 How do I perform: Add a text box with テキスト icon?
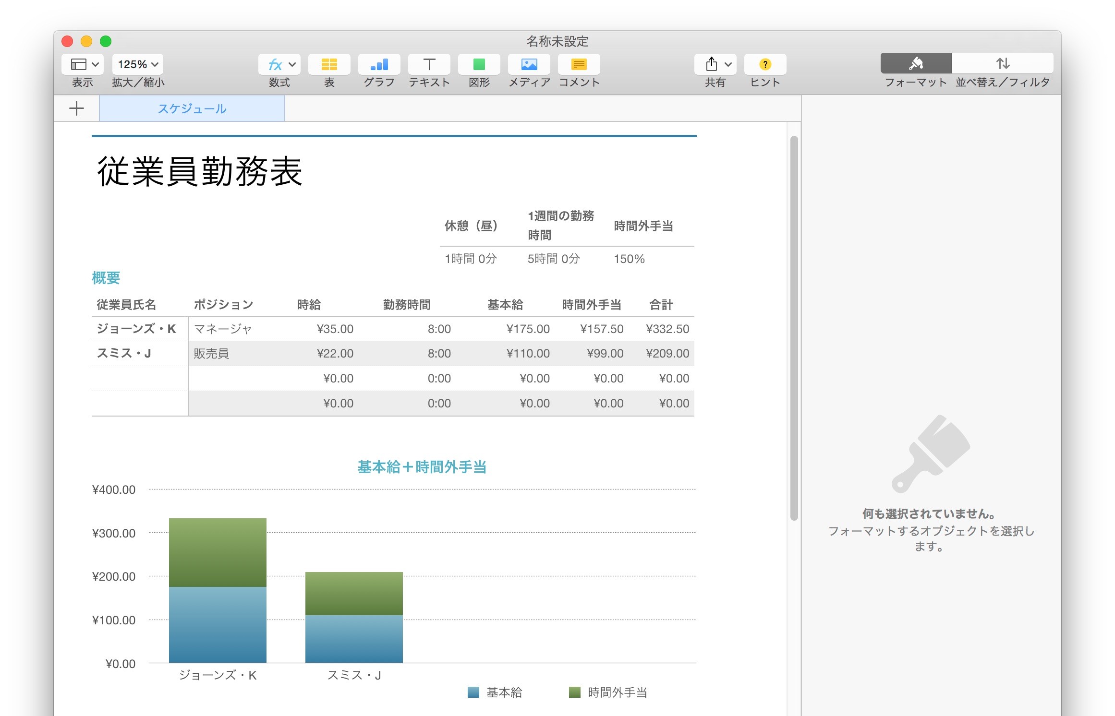[x=429, y=64]
